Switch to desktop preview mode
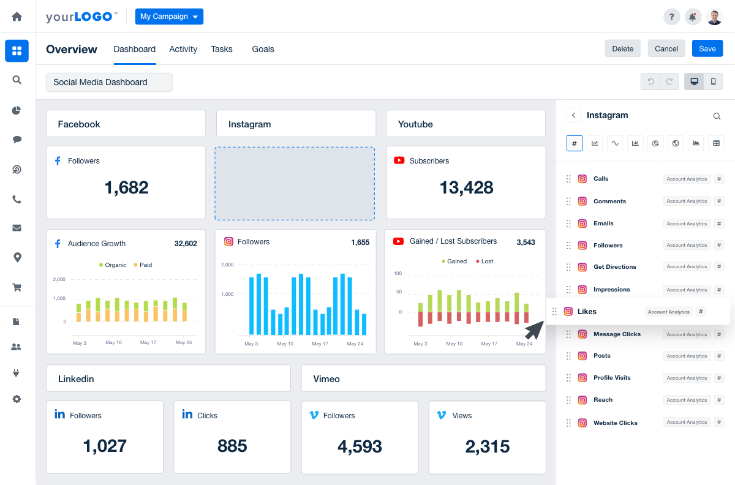The width and height of the screenshot is (735, 485). point(694,81)
